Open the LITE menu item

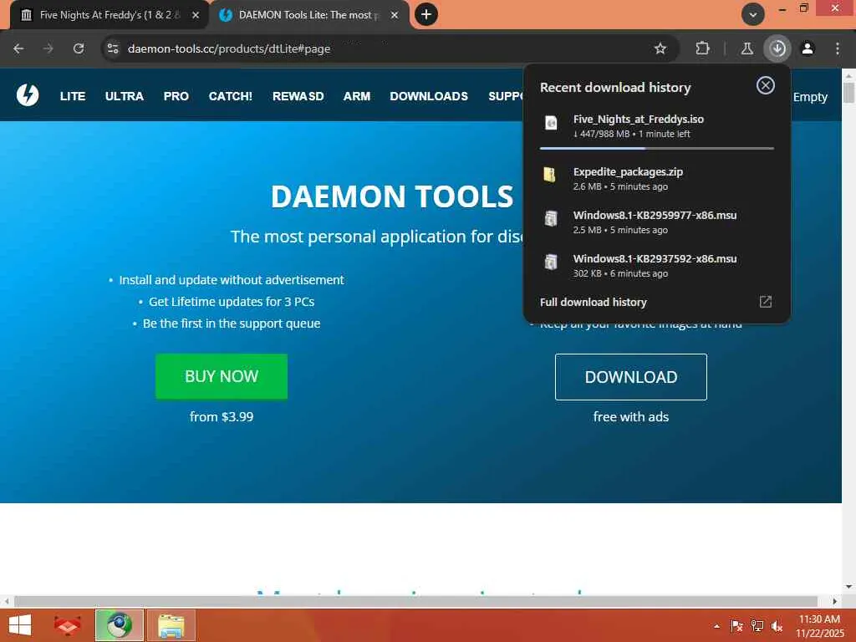point(73,96)
